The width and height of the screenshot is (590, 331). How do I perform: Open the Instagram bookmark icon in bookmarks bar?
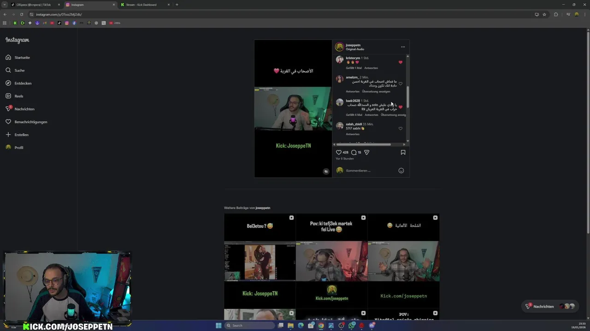tap(67, 23)
